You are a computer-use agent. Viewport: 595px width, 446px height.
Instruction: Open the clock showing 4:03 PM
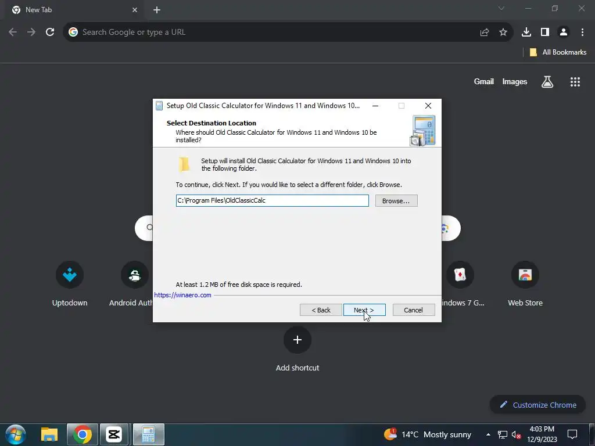coord(542,434)
